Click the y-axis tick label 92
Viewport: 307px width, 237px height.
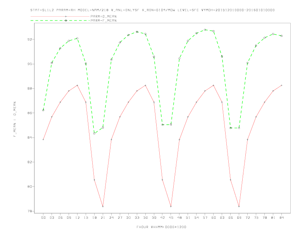pos(29,39)
